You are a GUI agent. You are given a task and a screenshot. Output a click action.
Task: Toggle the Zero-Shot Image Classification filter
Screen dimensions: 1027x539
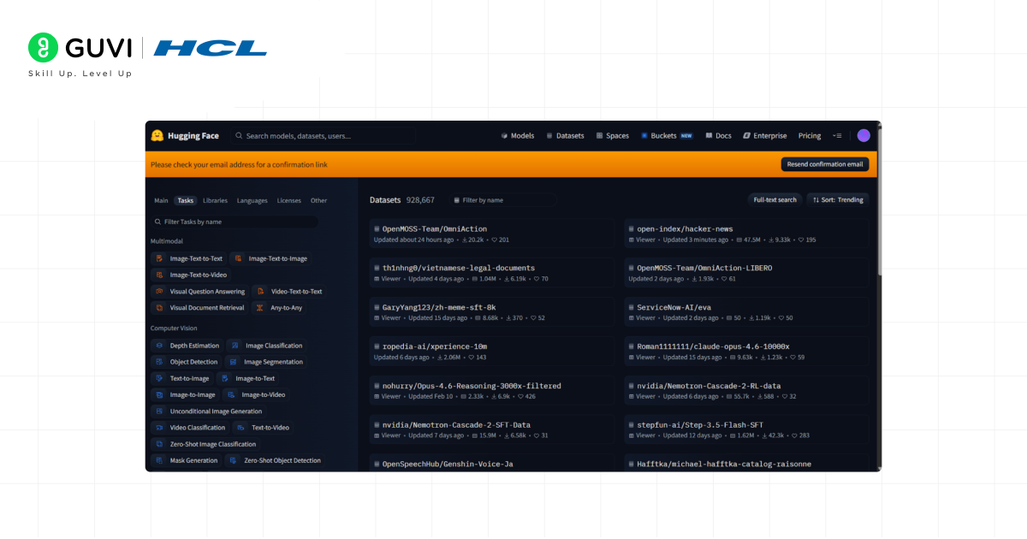pyautogui.click(x=205, y=444)
